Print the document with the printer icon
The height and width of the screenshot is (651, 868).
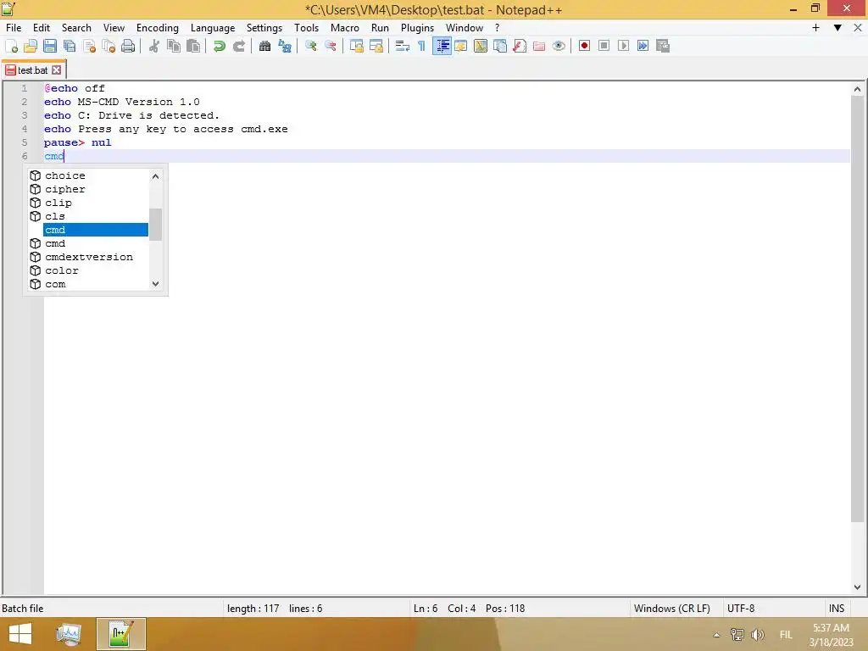(128, 46)
